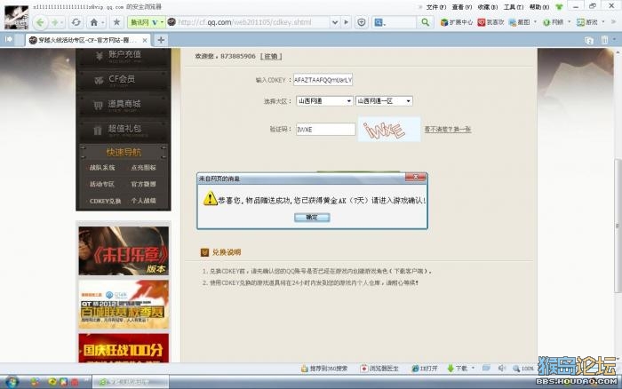The image size is (622, 389).
Task: Open the 国庆狂战100分 banner
Action: (124, 348)
